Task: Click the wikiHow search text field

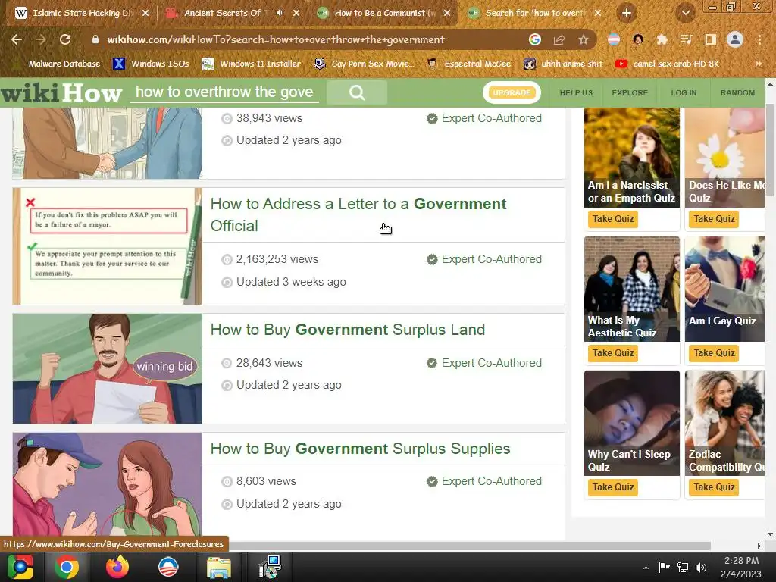Action: [224, 92]
